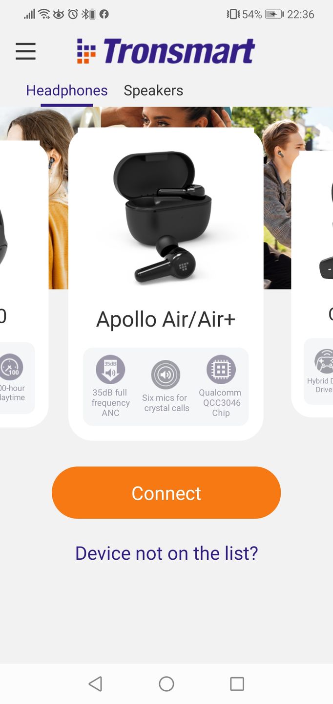
Task: Tap the 100-hour playtime gauge icon
Action: pyautogui.click(x=11, y=367)
